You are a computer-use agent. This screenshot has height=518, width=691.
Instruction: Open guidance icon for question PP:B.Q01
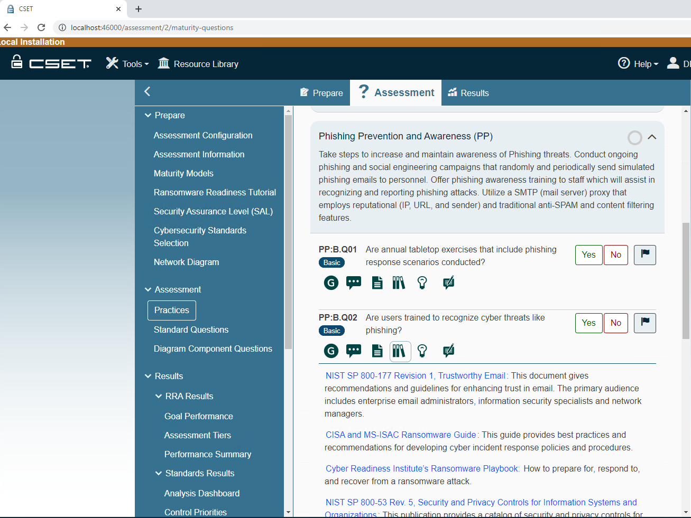[331, 283]
